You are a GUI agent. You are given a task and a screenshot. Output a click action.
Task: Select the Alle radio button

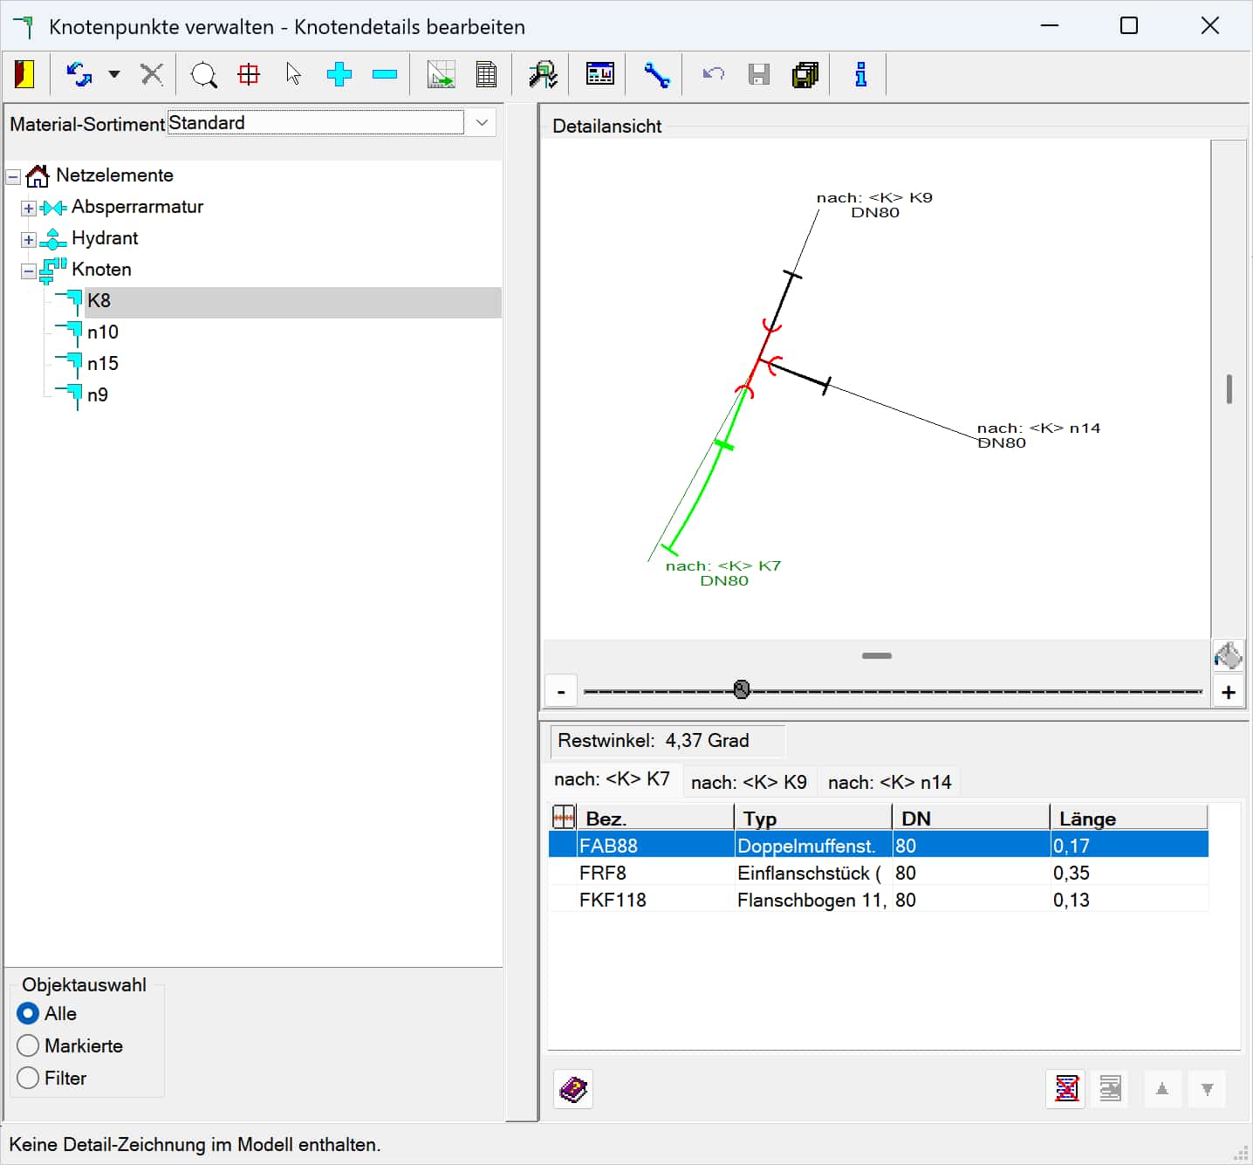tap(28, 1013)
